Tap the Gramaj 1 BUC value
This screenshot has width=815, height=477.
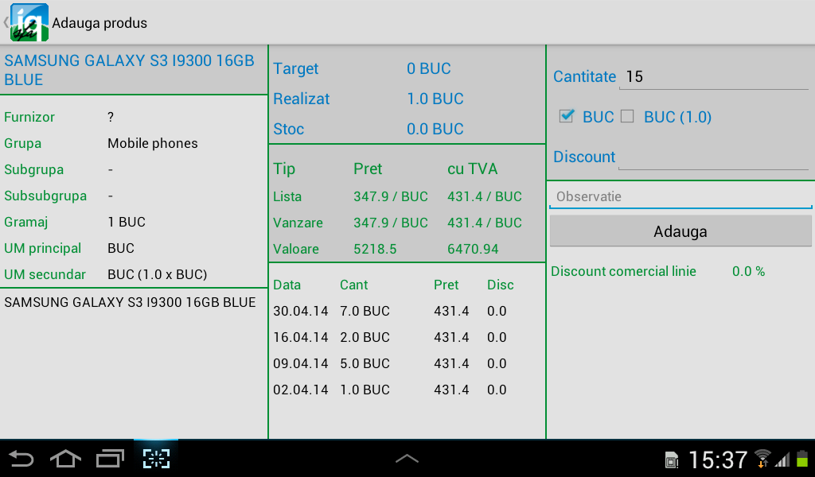(x=127, y=222)
